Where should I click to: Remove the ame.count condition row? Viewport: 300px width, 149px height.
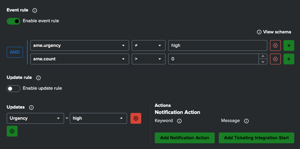coord(275,59)
